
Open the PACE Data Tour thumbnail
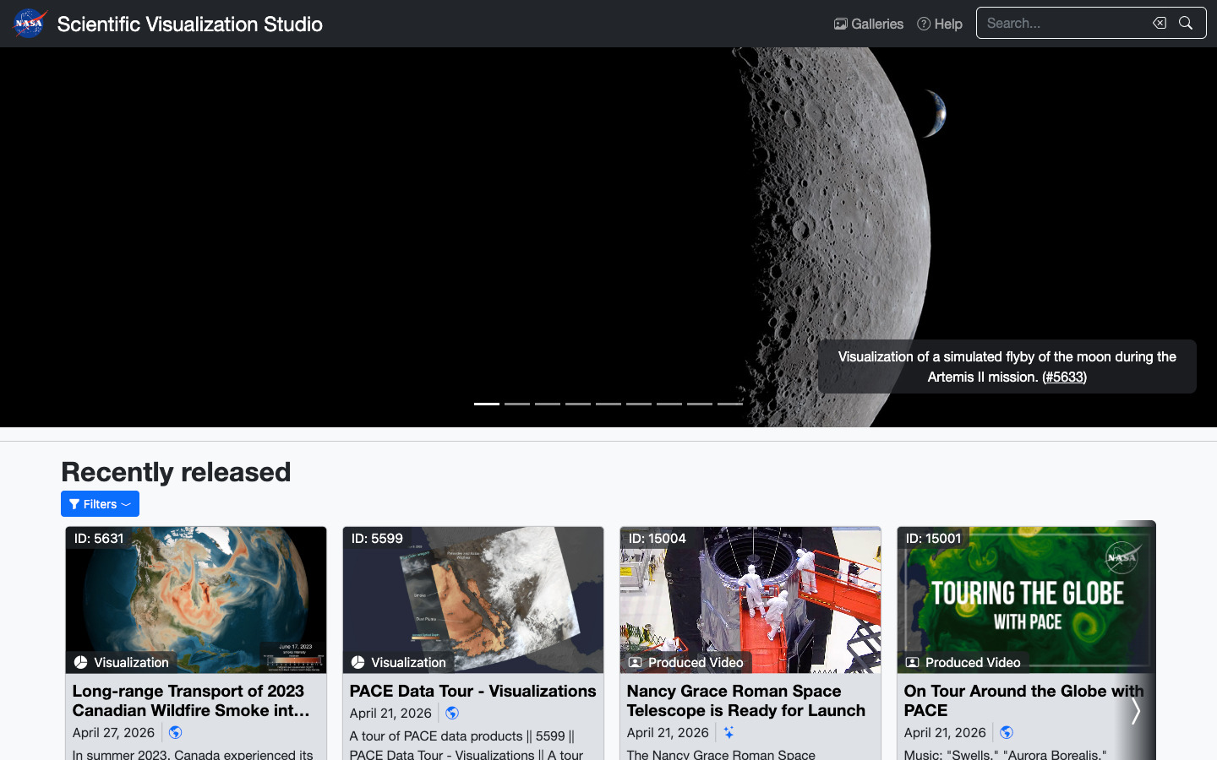pyautogui.click(x=473, y=600)
